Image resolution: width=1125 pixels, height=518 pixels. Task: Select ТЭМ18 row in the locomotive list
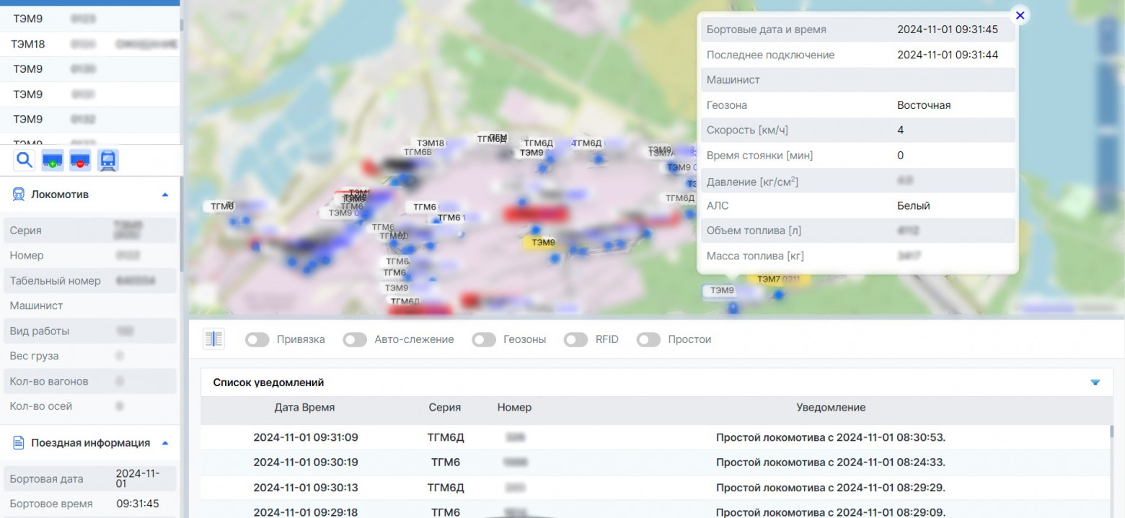tap(29, 44)
